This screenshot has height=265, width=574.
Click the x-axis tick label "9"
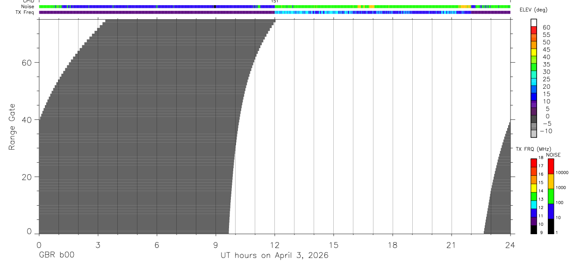(215, 244)
